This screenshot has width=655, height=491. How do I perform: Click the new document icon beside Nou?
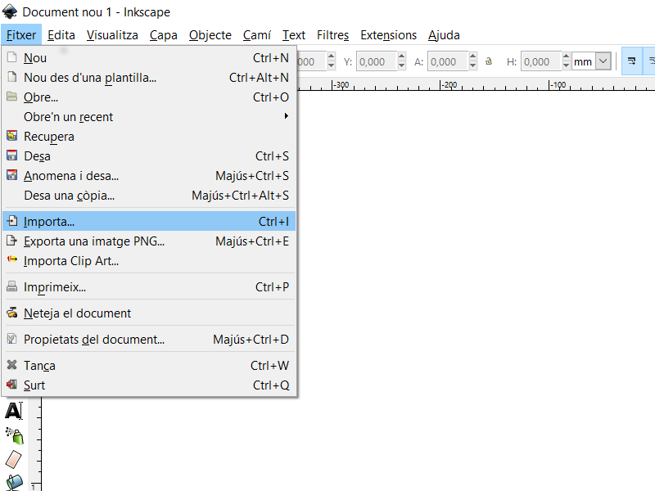(12, 57)
